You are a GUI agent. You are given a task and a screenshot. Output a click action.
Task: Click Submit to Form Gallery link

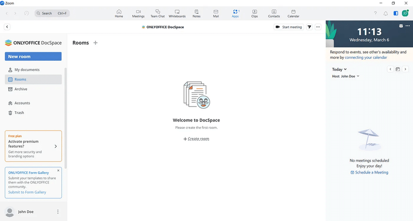pyautogui.click(x=27, y=192)
